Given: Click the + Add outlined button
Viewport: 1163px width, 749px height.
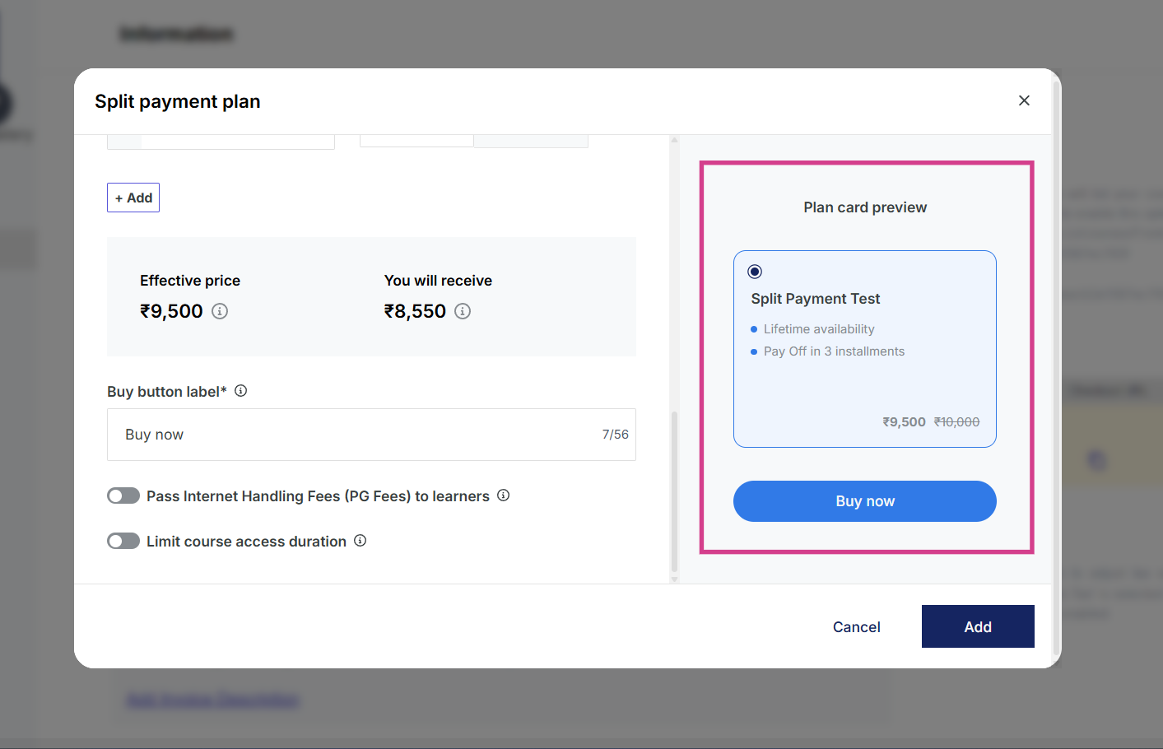Looking at the screenshot, I should 133,198.
